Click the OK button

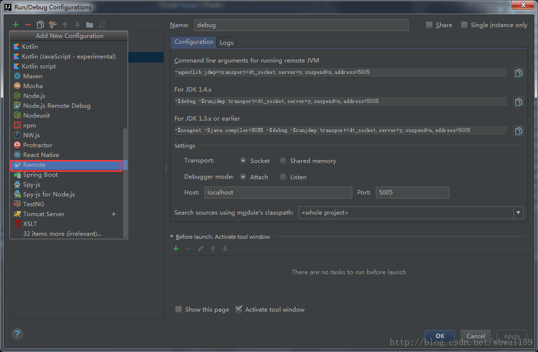pos(440,336)
